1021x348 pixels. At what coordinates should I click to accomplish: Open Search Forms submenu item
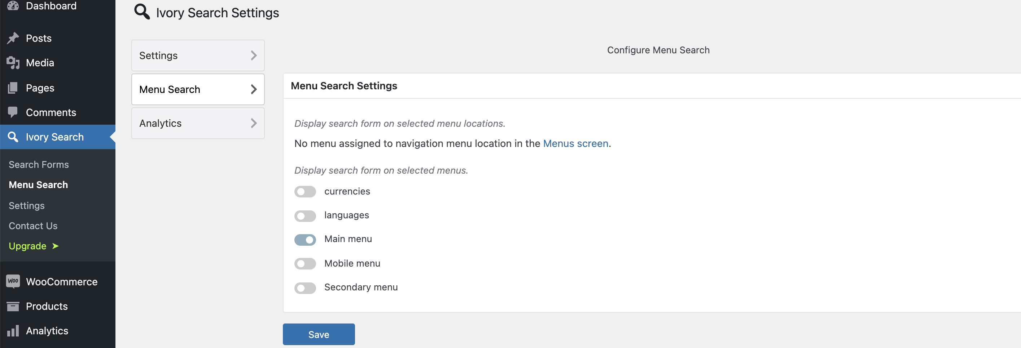tap(39, 164)
